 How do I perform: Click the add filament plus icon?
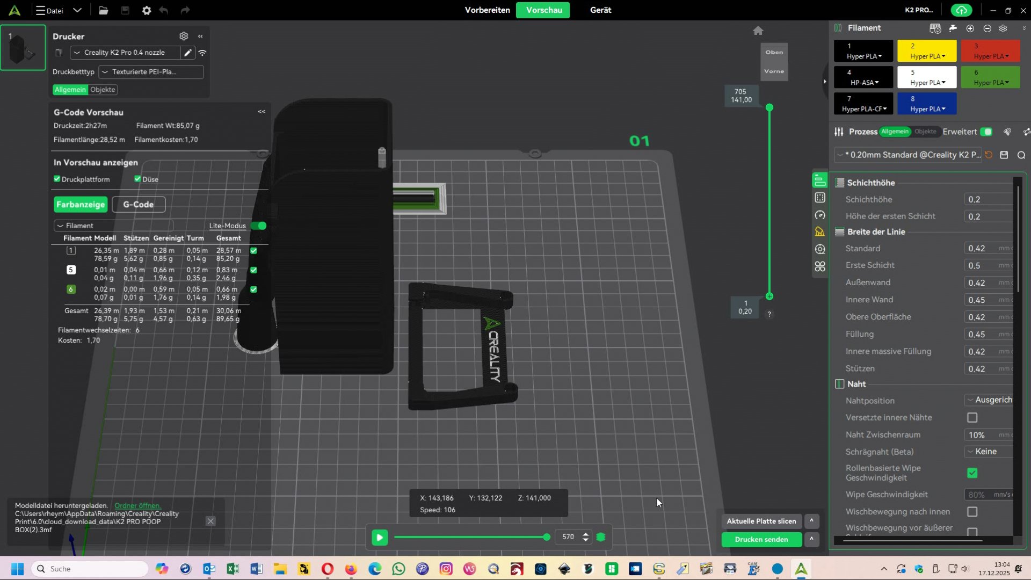970,28
